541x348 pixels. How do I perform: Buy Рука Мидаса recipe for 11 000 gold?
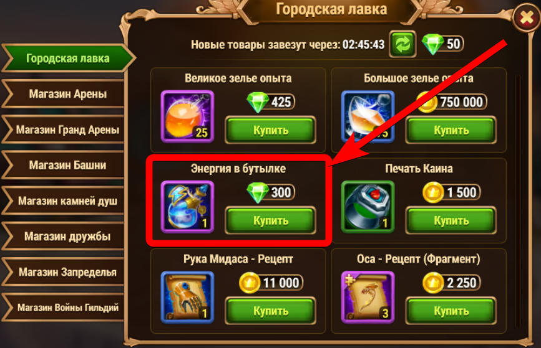[271, 311]
